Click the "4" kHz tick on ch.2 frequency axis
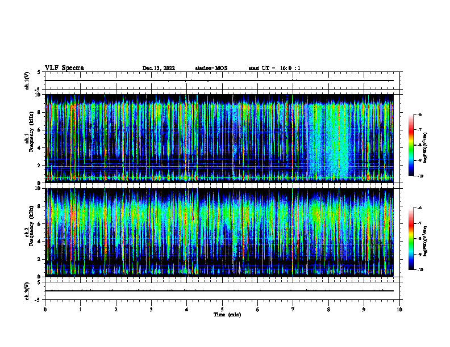 tap(40, 242)
